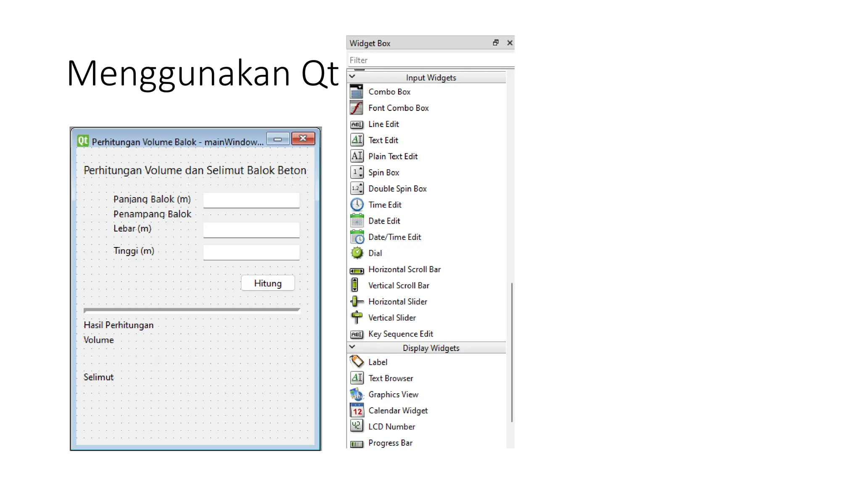Select the Spin Box widget icon
This screenshot has width=861, height=484.
357,172
